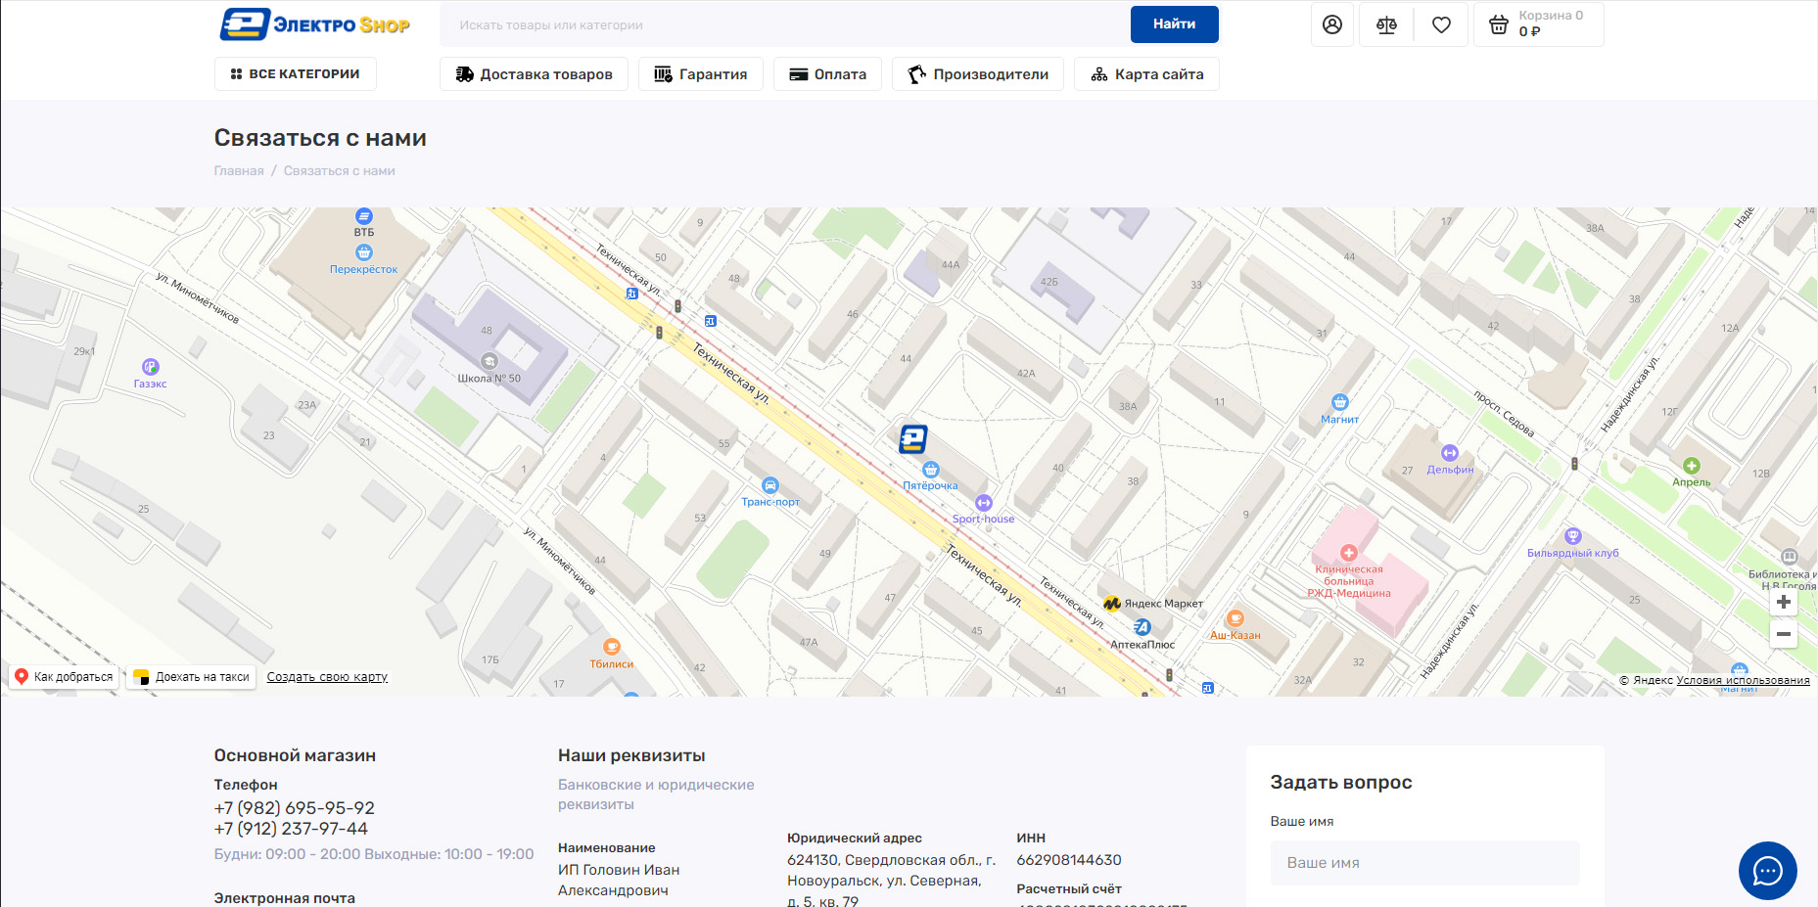Click the Транс-порт map marker
Viewport: 1818px width, 907px height.
click(x=770, y=485)
